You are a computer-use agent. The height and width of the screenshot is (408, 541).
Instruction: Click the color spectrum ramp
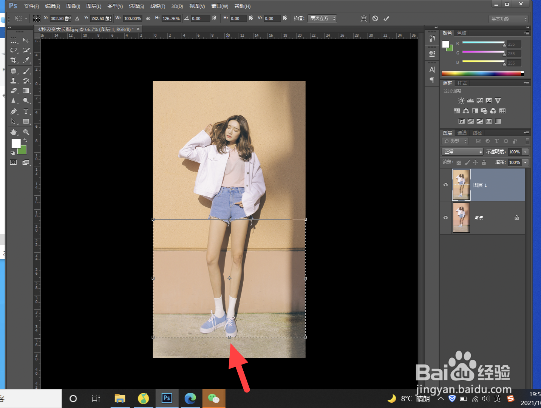[482, 73]
